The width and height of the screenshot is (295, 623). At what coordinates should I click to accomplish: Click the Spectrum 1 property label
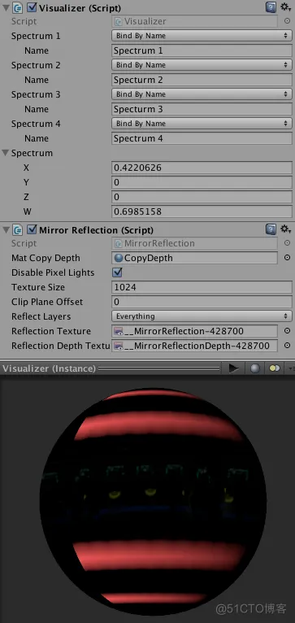point(36,36)
